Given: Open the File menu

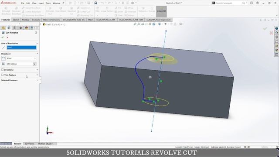Looking at the screenshot, I should [x=23, y=3].
